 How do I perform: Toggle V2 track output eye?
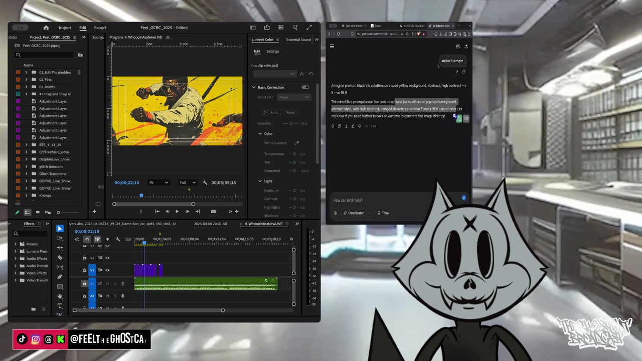(107, 258)
